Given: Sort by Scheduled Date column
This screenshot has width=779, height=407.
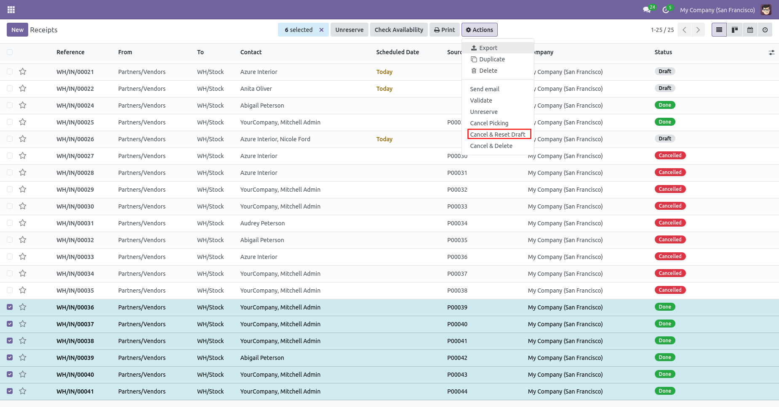Looking at the screenshot, I should pos(398,52).
